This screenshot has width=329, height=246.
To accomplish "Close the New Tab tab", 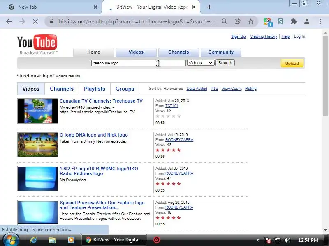I will 95,7.
